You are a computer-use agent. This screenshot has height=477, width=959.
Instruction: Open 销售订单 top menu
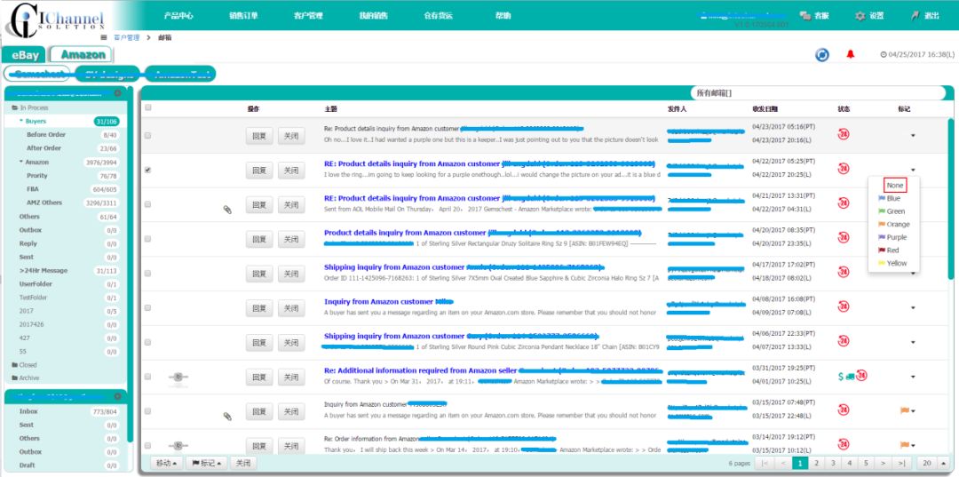coord(243,16)
